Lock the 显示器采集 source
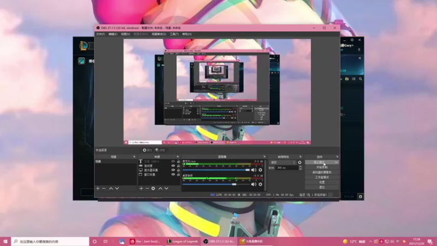 [179, 170]
